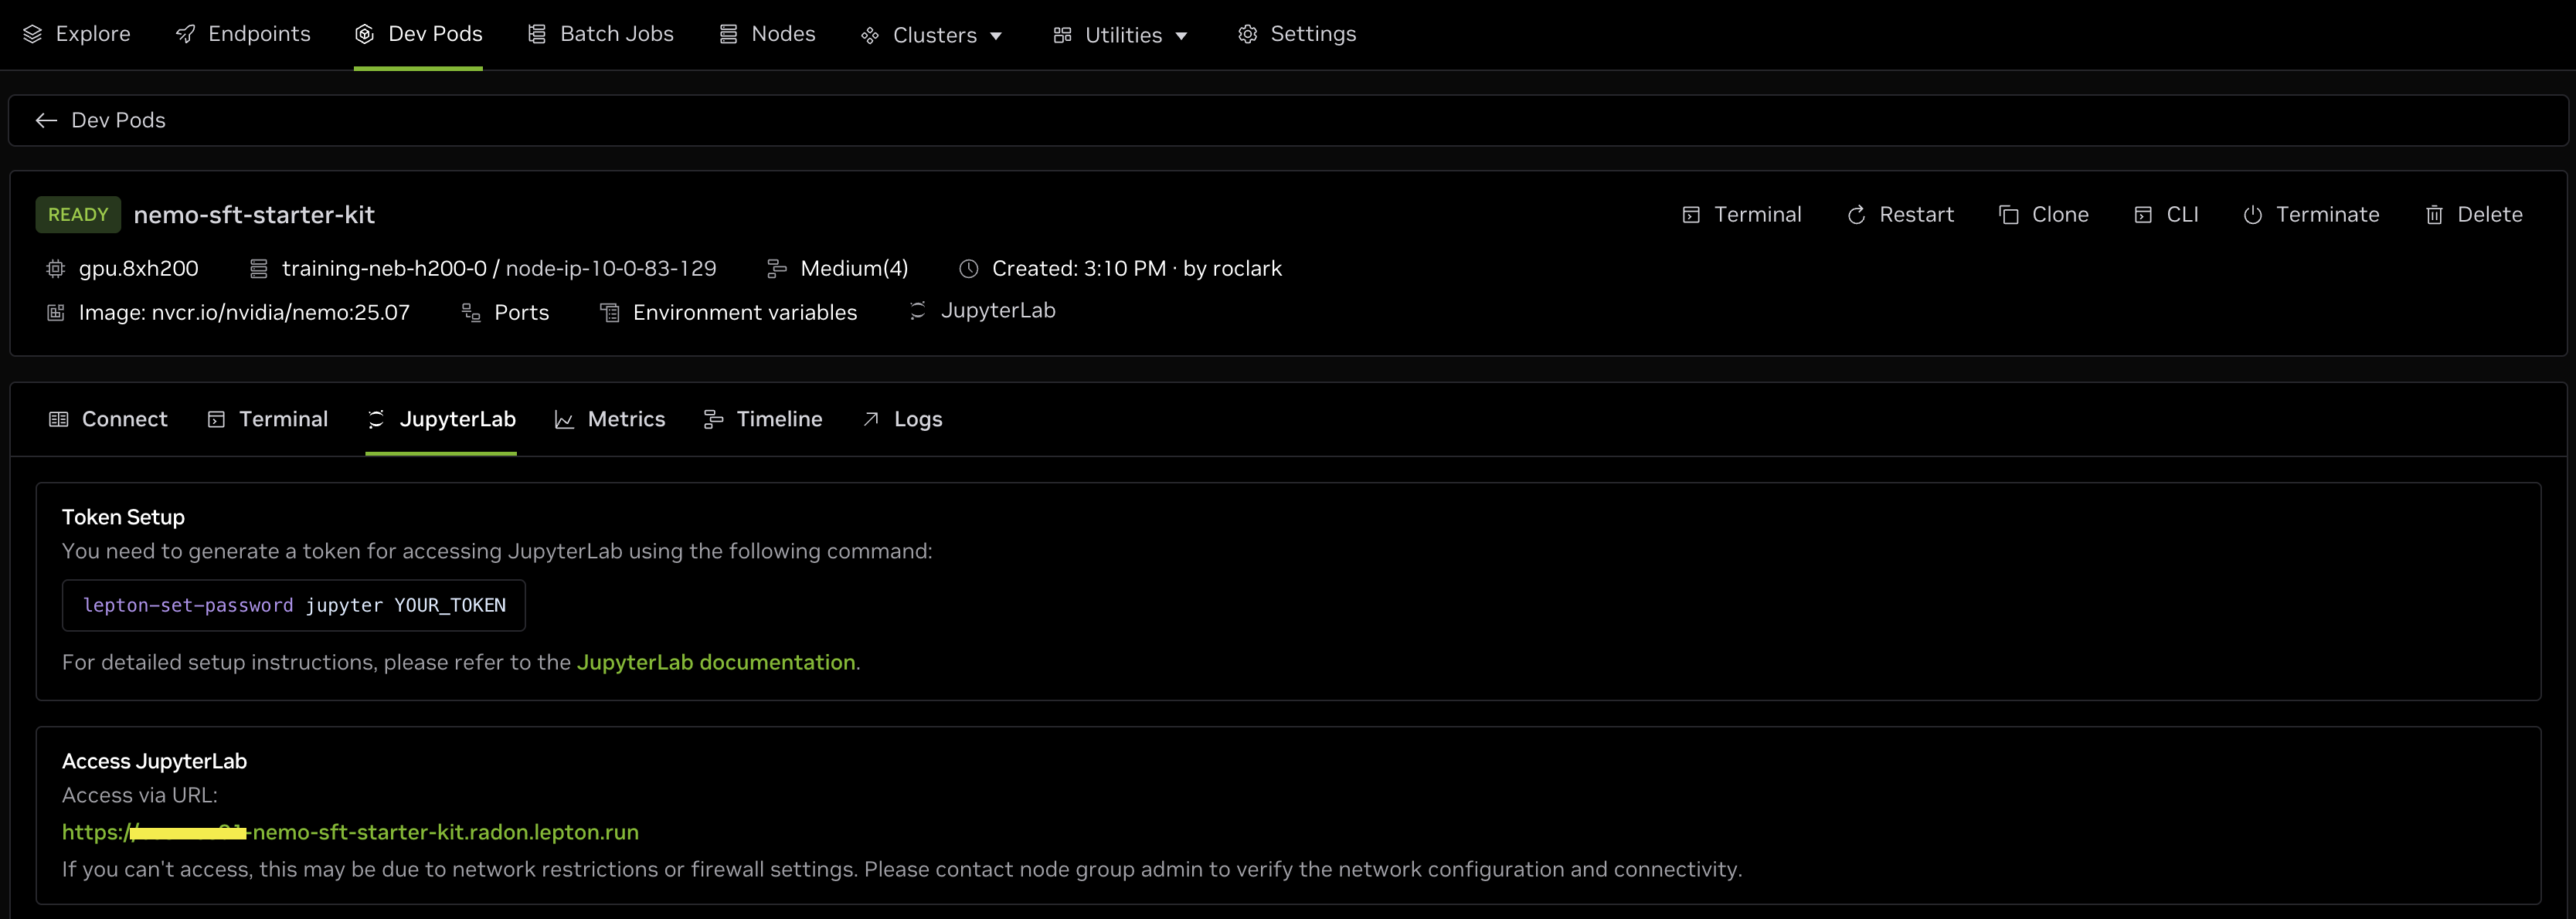This screenshot has width=2576, height=919.
Task: Open the CLI command dialog
Action: click(x=2166, y=215)
